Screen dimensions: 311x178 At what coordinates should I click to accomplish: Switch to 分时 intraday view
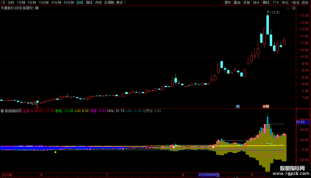[11, 2]
